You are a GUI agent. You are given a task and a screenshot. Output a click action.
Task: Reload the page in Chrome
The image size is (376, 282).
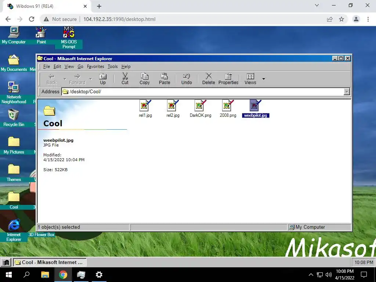32,19
